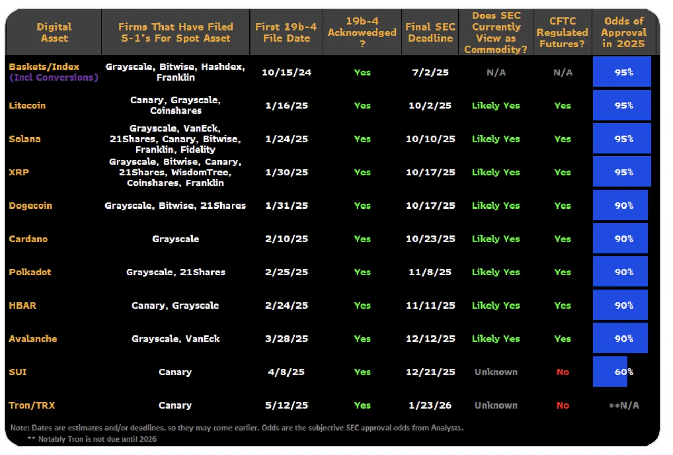Click the Polkadot first file date 2/25/25
The image size is (673, 455).
click(x=286, y=272)
